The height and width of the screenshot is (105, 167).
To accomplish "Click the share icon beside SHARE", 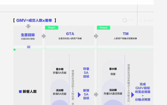I will [x=140, y=20].
